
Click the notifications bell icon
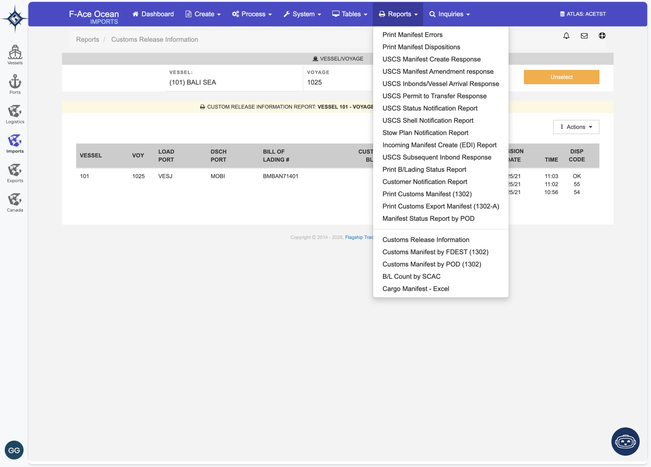pos(566,36)
